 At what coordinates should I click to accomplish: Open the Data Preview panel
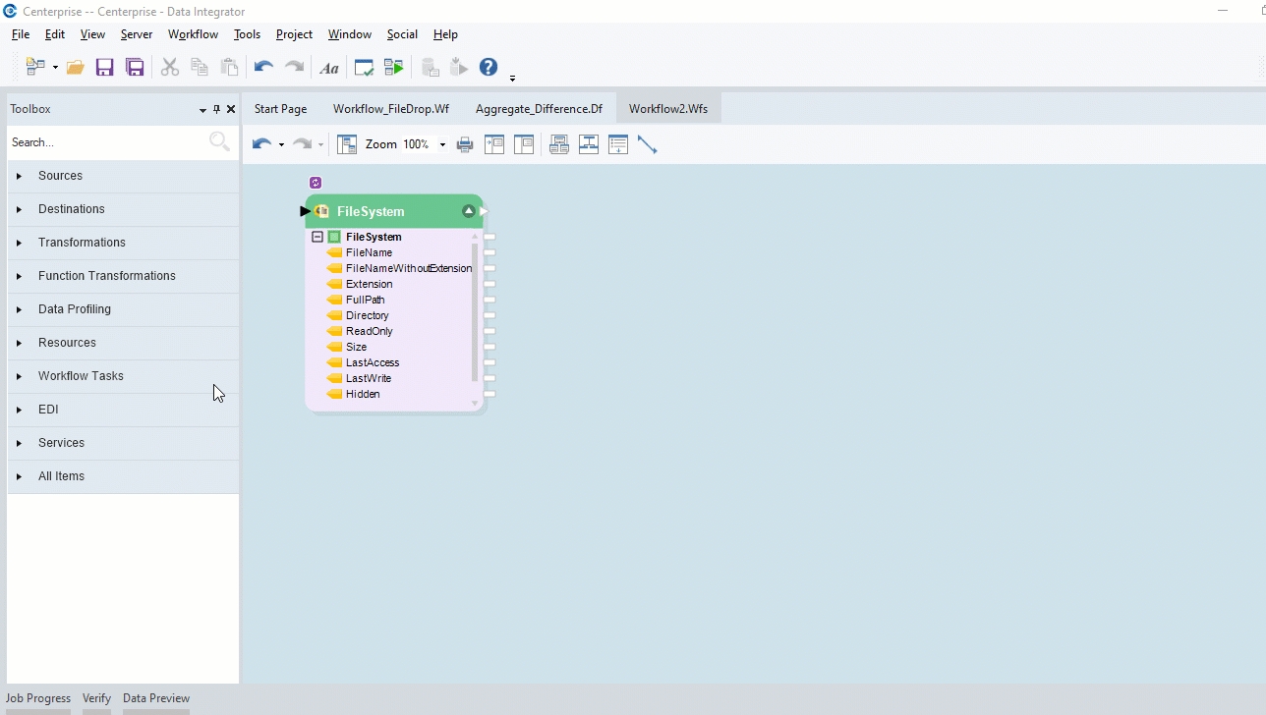point(156,698)
